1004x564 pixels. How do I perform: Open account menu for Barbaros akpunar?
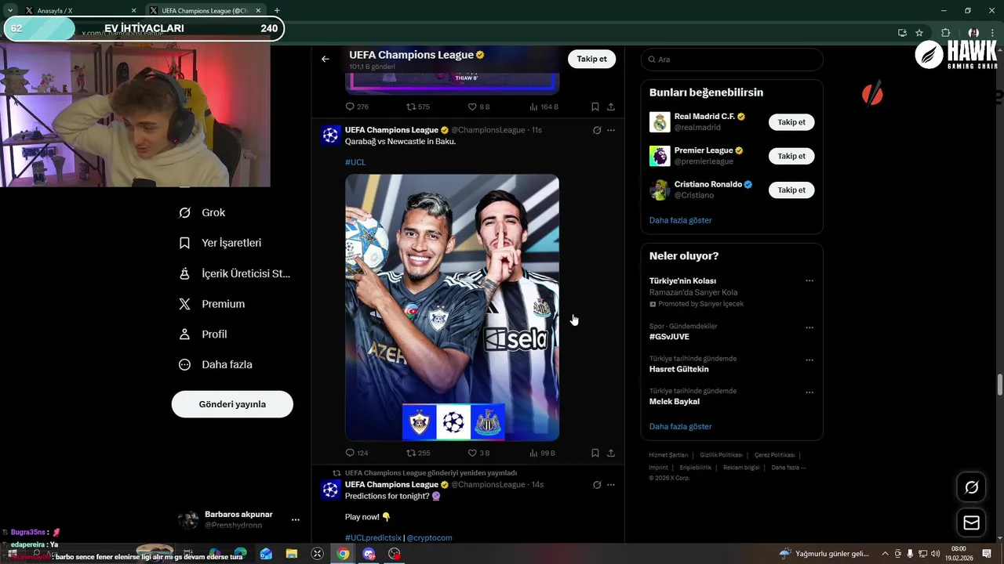coord(296,519)
